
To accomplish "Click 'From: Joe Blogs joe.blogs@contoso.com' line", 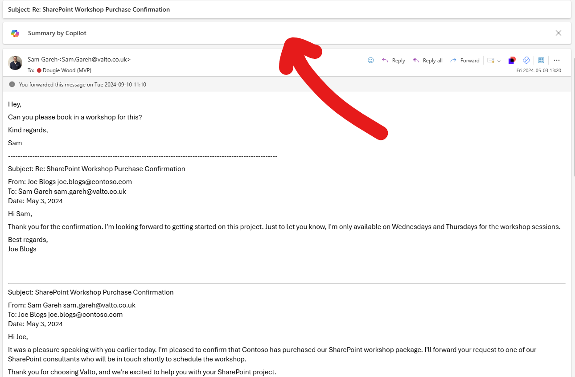I will tap(70, 182).
